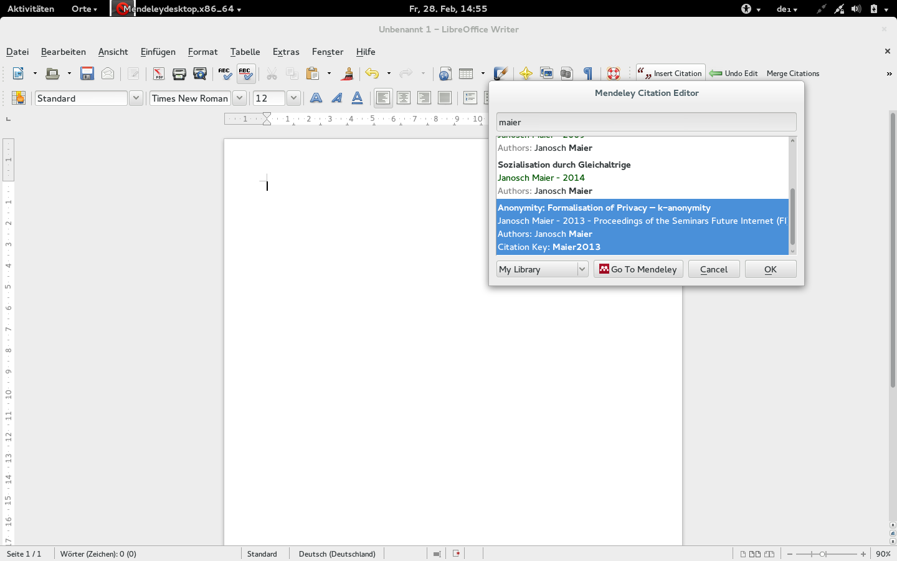Select Sozialisation durch Gleichaltrige result
897x561 pixels.
click(x=642, y=178)
